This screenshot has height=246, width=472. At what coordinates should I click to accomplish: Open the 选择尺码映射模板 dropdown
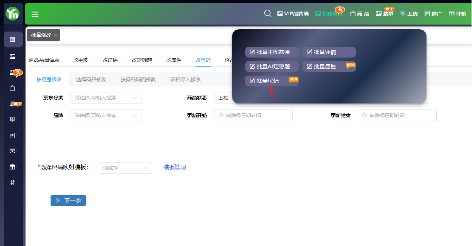(x=125, y=168)
